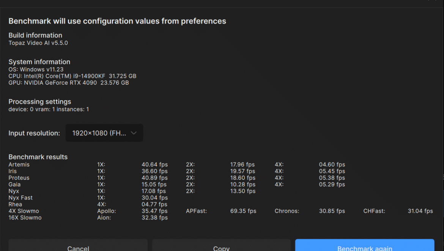
Task: Click the 16X Slowmo row label
Action: tap(25, 218)
